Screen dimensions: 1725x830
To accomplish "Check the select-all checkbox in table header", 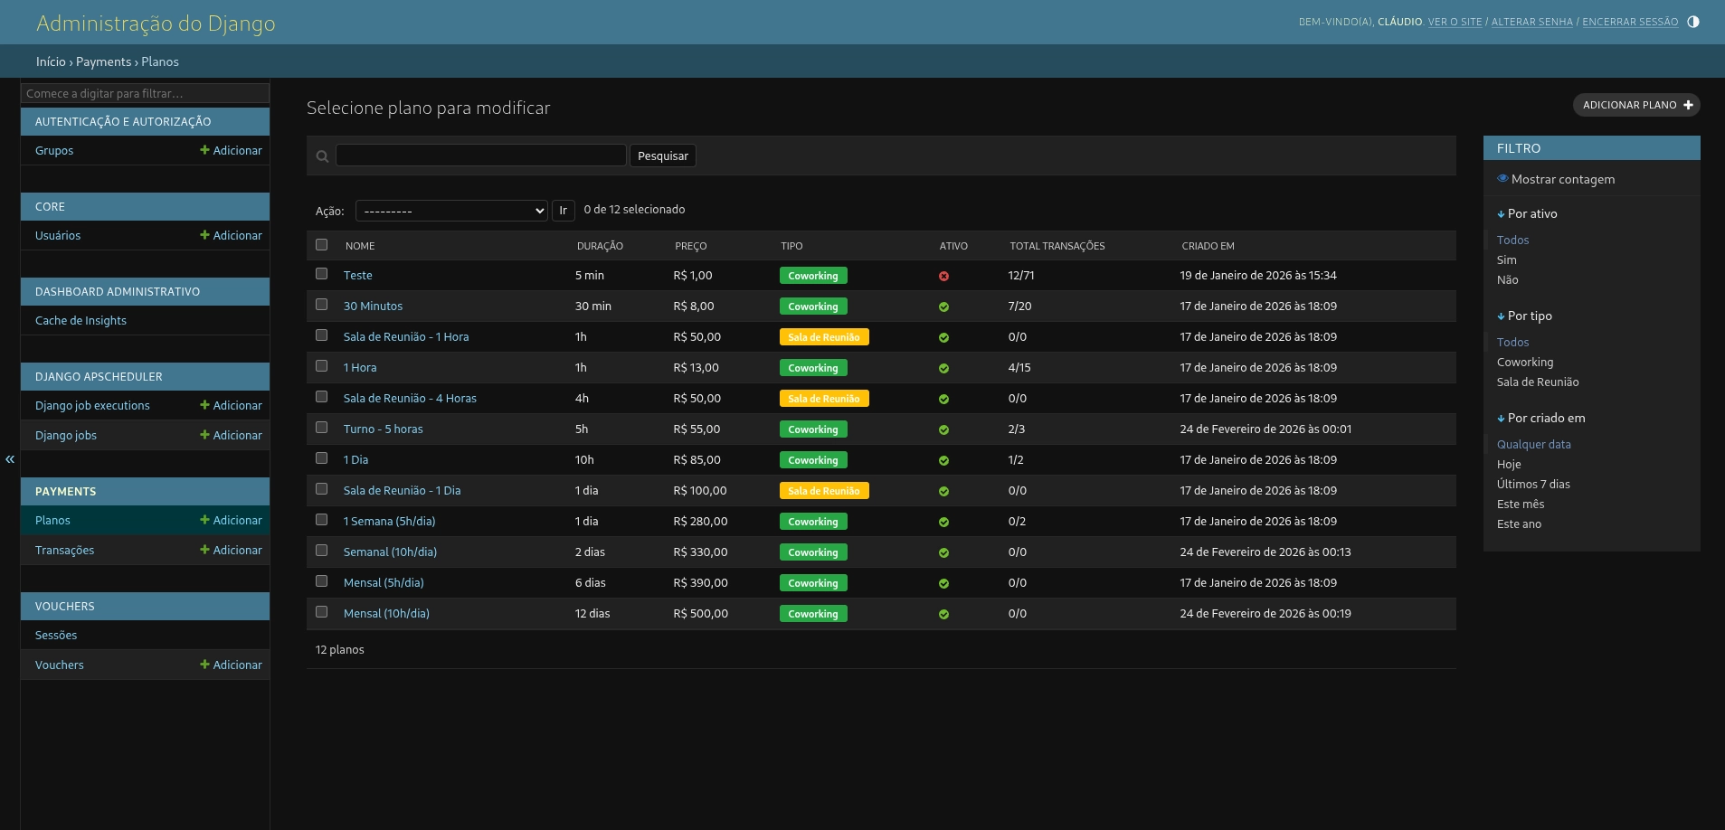I will click(x=321, y=245).
